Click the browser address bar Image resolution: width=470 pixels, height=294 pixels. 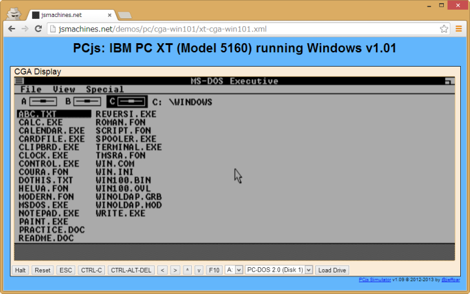point(248,29)
